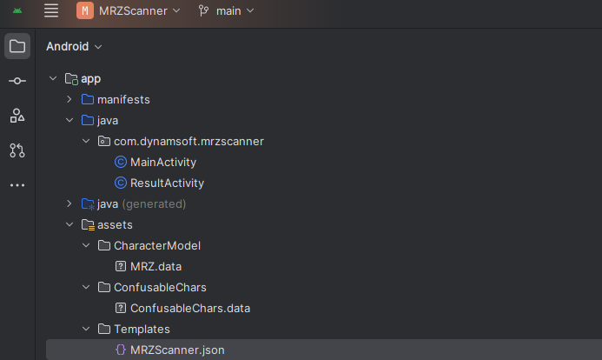
Task: Select the MRZ.data file
Action: pyautogui.click(x=155, y=266)
